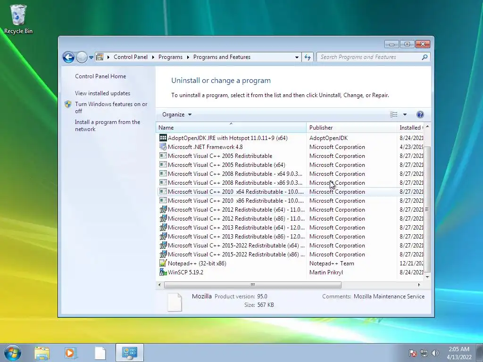Sort by the Name column header
483x362 pixels.
231,127
